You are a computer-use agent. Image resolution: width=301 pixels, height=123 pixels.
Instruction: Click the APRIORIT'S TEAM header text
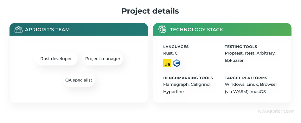(47, 30)
